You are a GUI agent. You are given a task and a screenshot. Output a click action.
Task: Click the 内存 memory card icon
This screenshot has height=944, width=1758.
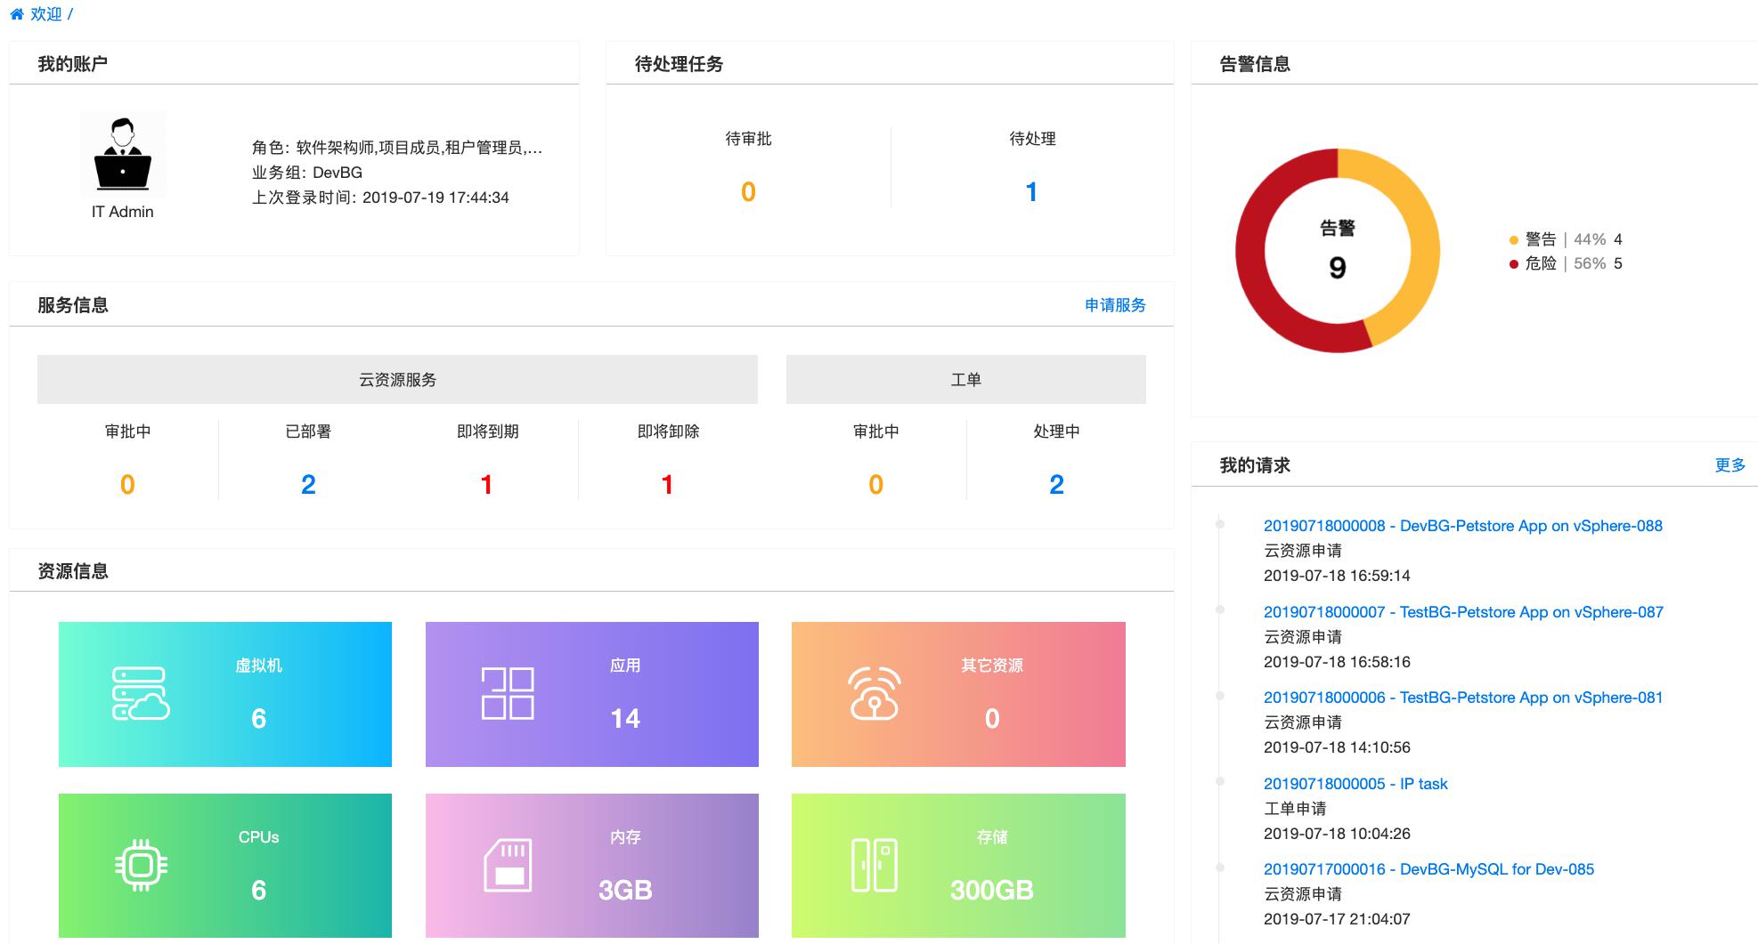[x=508, y=864]
